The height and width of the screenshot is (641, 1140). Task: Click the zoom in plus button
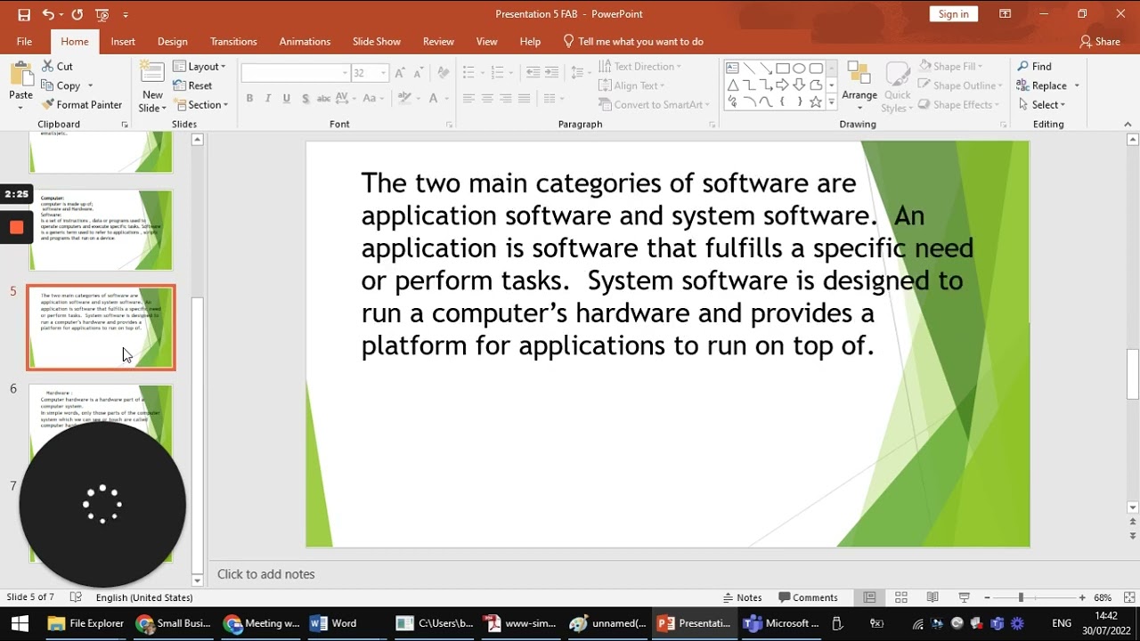click(1082, 597)
